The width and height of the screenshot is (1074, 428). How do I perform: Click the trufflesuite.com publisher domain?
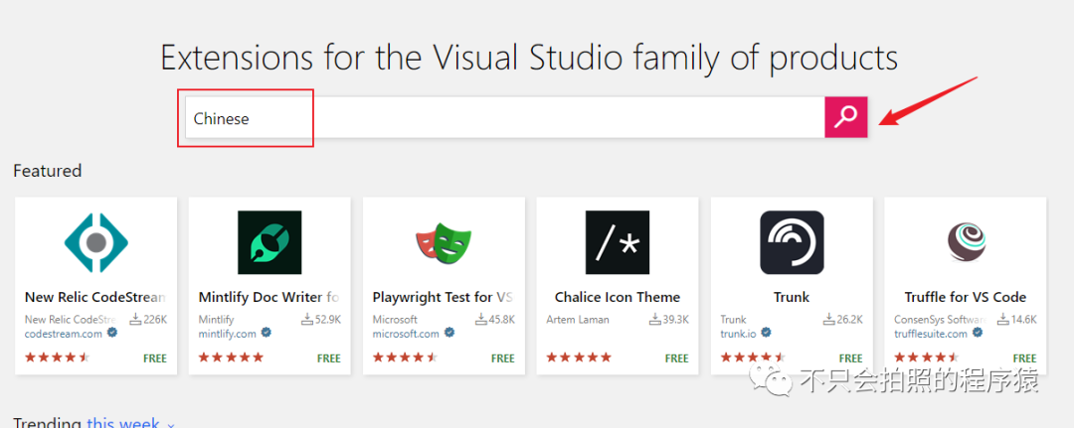tap(931, 334)
